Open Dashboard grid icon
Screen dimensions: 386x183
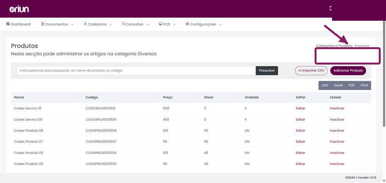click(x=8, y=24)
